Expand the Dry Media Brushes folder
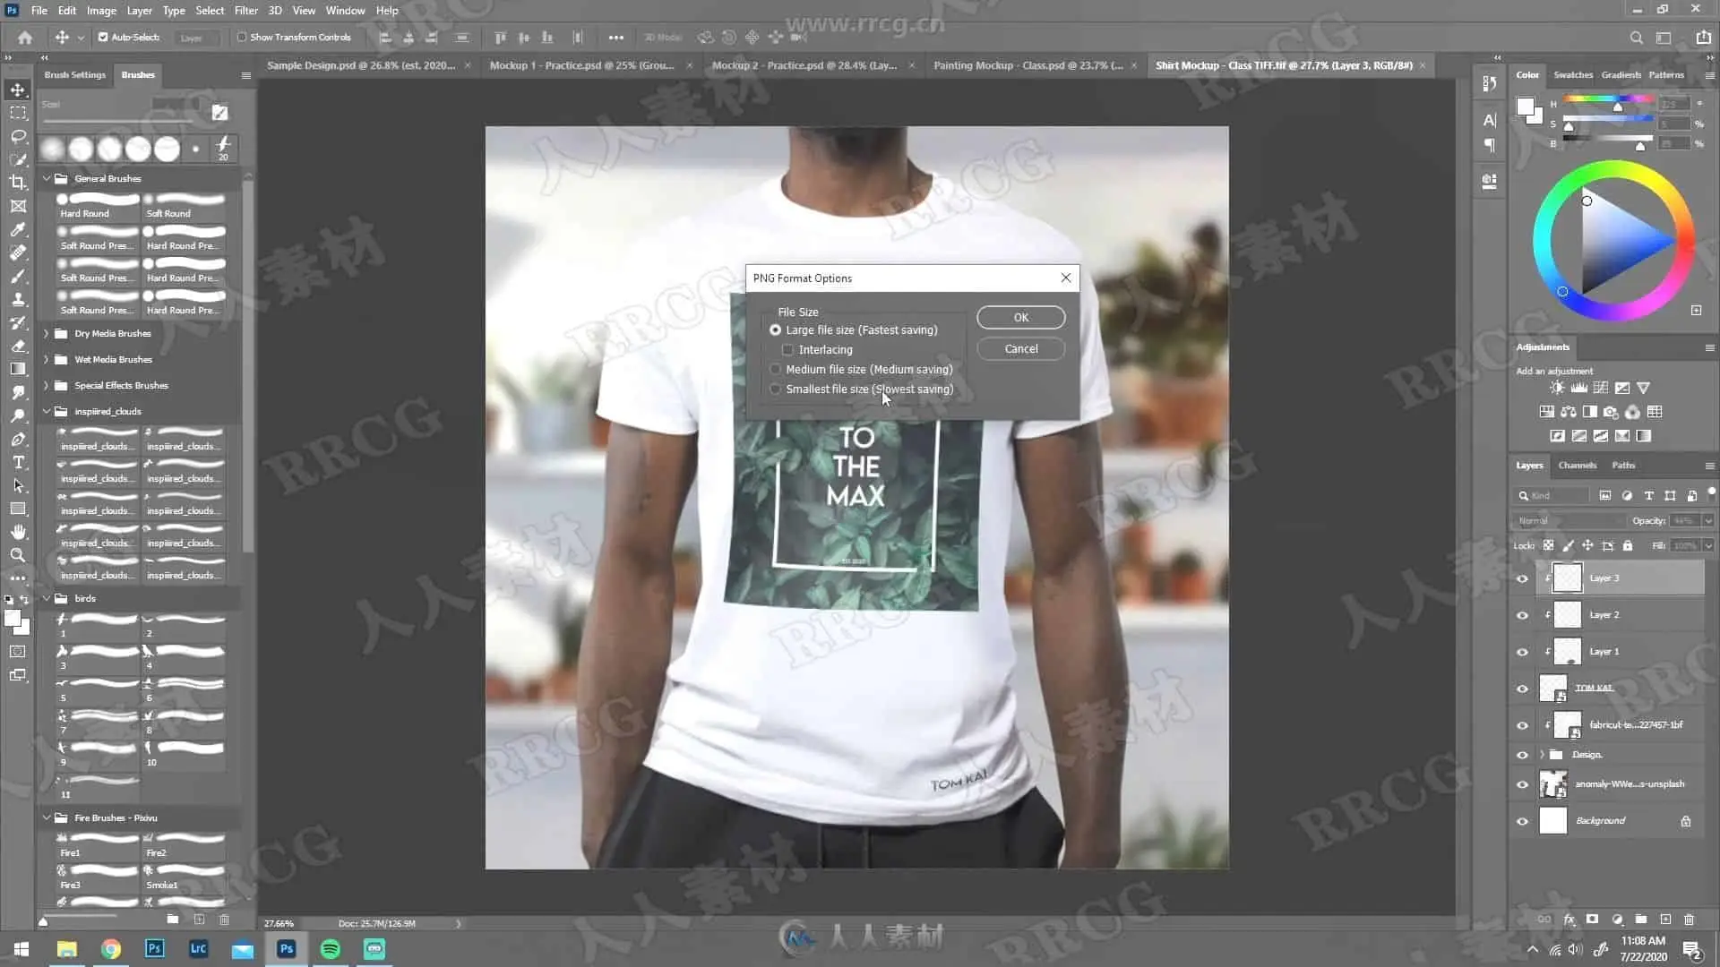The width and height of the screenshot is (1720, 967). [x=47, y=334]
